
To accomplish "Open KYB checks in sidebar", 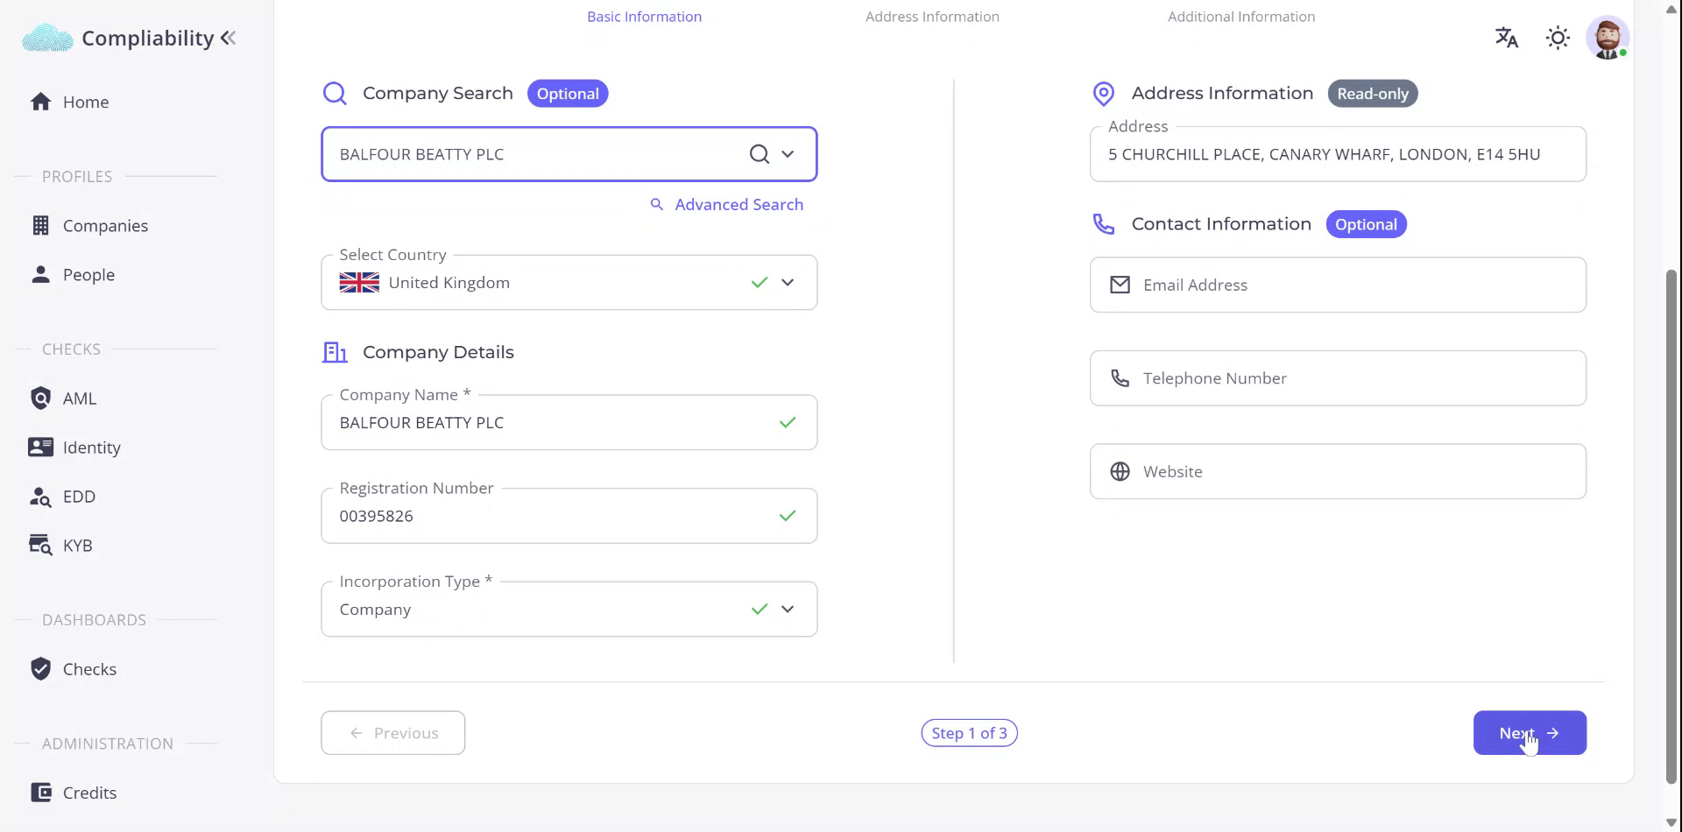I will [x=77, y=546].
